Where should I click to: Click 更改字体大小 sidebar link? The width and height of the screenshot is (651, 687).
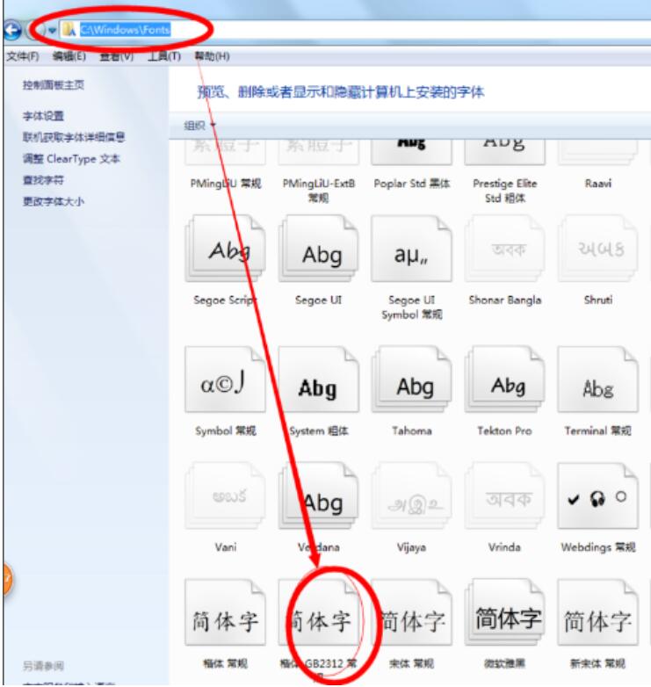(54, 201)
